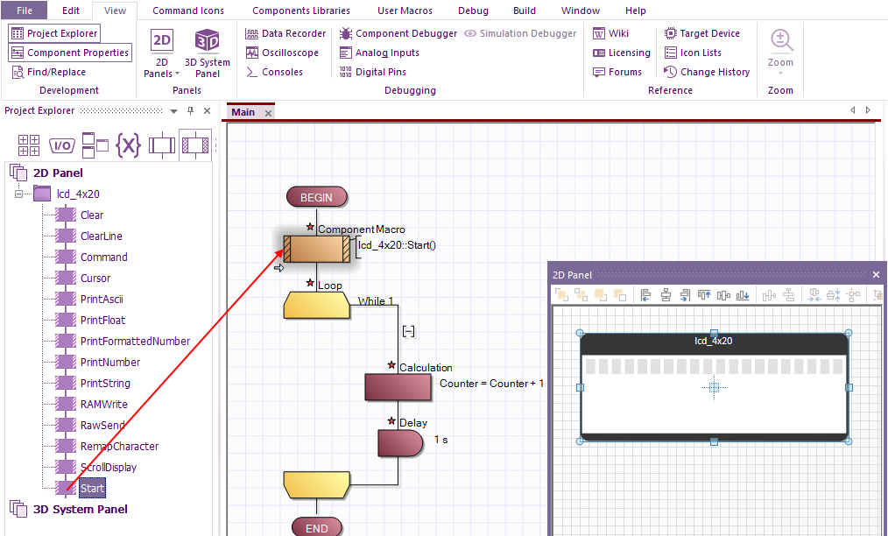The height and width of the screenshot is (536, 888).
Task: Open Icon Lists
Action: 693,53
